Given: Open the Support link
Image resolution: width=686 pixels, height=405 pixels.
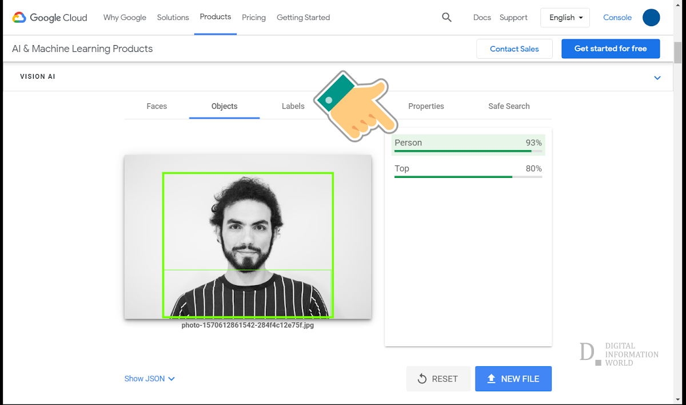Looking at the screenshot, I should click(513, 18).
